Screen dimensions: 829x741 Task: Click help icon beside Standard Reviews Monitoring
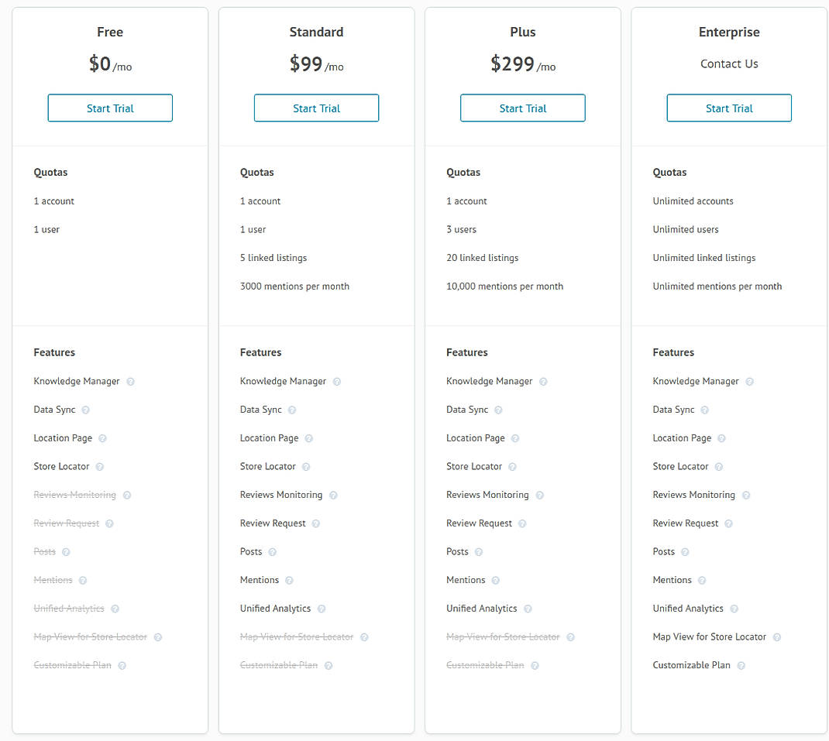click(x=333, y=496)
